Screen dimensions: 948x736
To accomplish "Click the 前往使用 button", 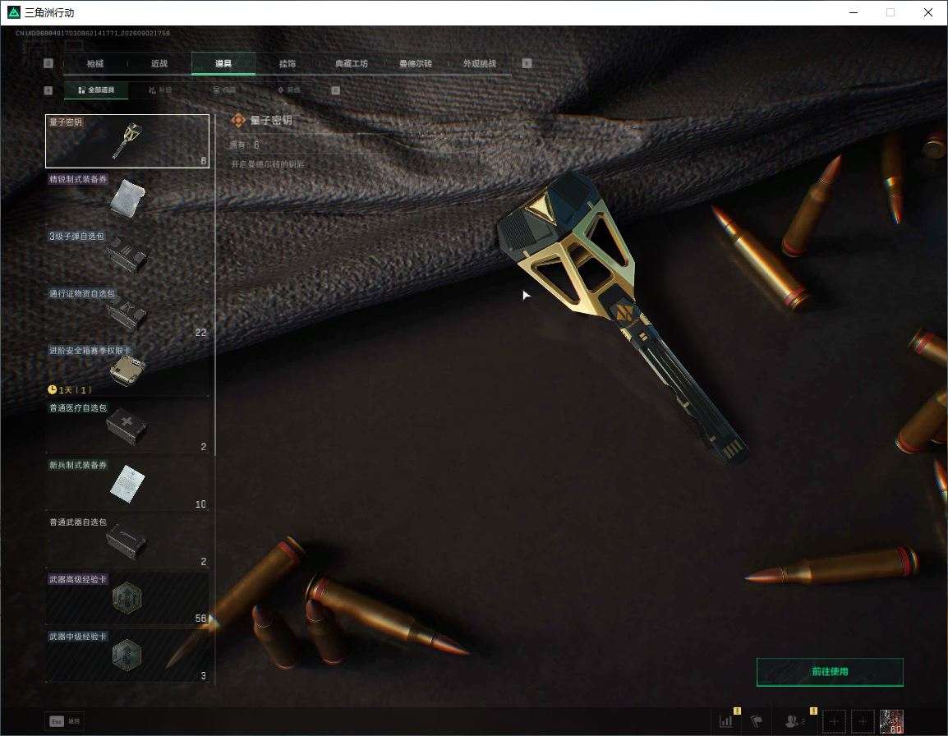I will coord(830,672).
